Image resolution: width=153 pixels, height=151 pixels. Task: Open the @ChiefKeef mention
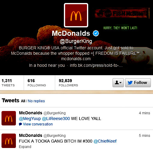pos(105,141)
